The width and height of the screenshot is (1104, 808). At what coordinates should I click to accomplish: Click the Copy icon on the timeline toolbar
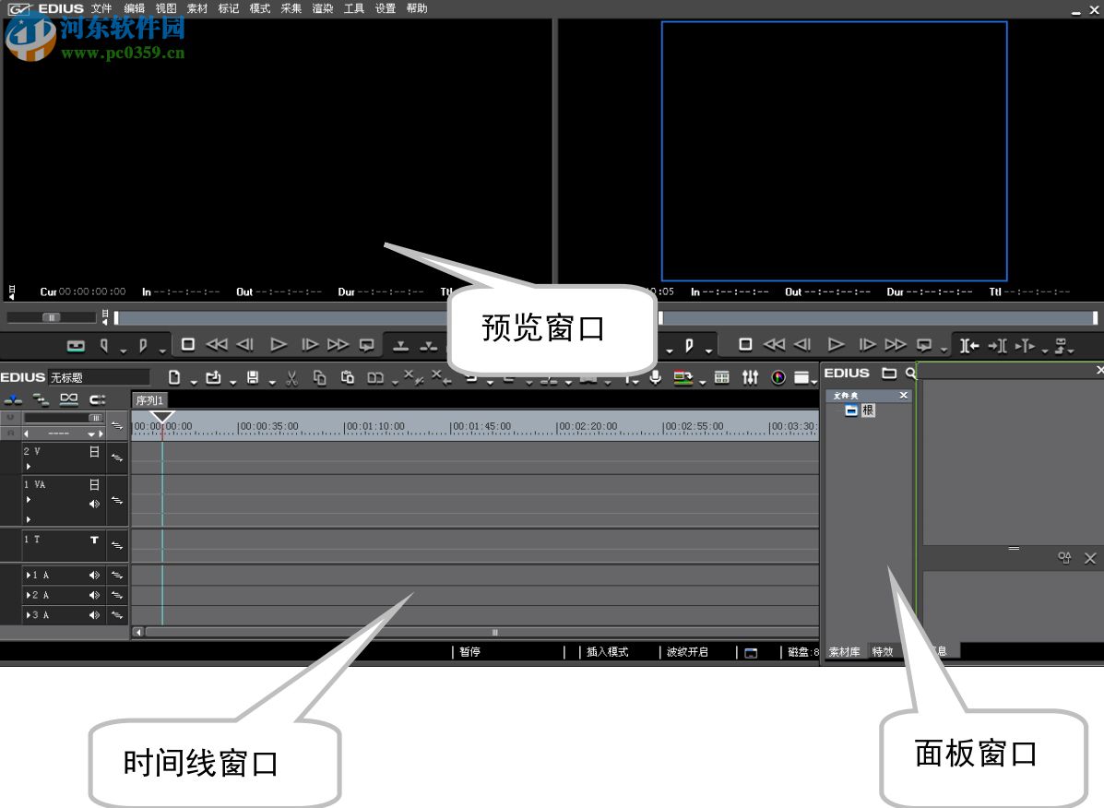[x=319, y=377]
